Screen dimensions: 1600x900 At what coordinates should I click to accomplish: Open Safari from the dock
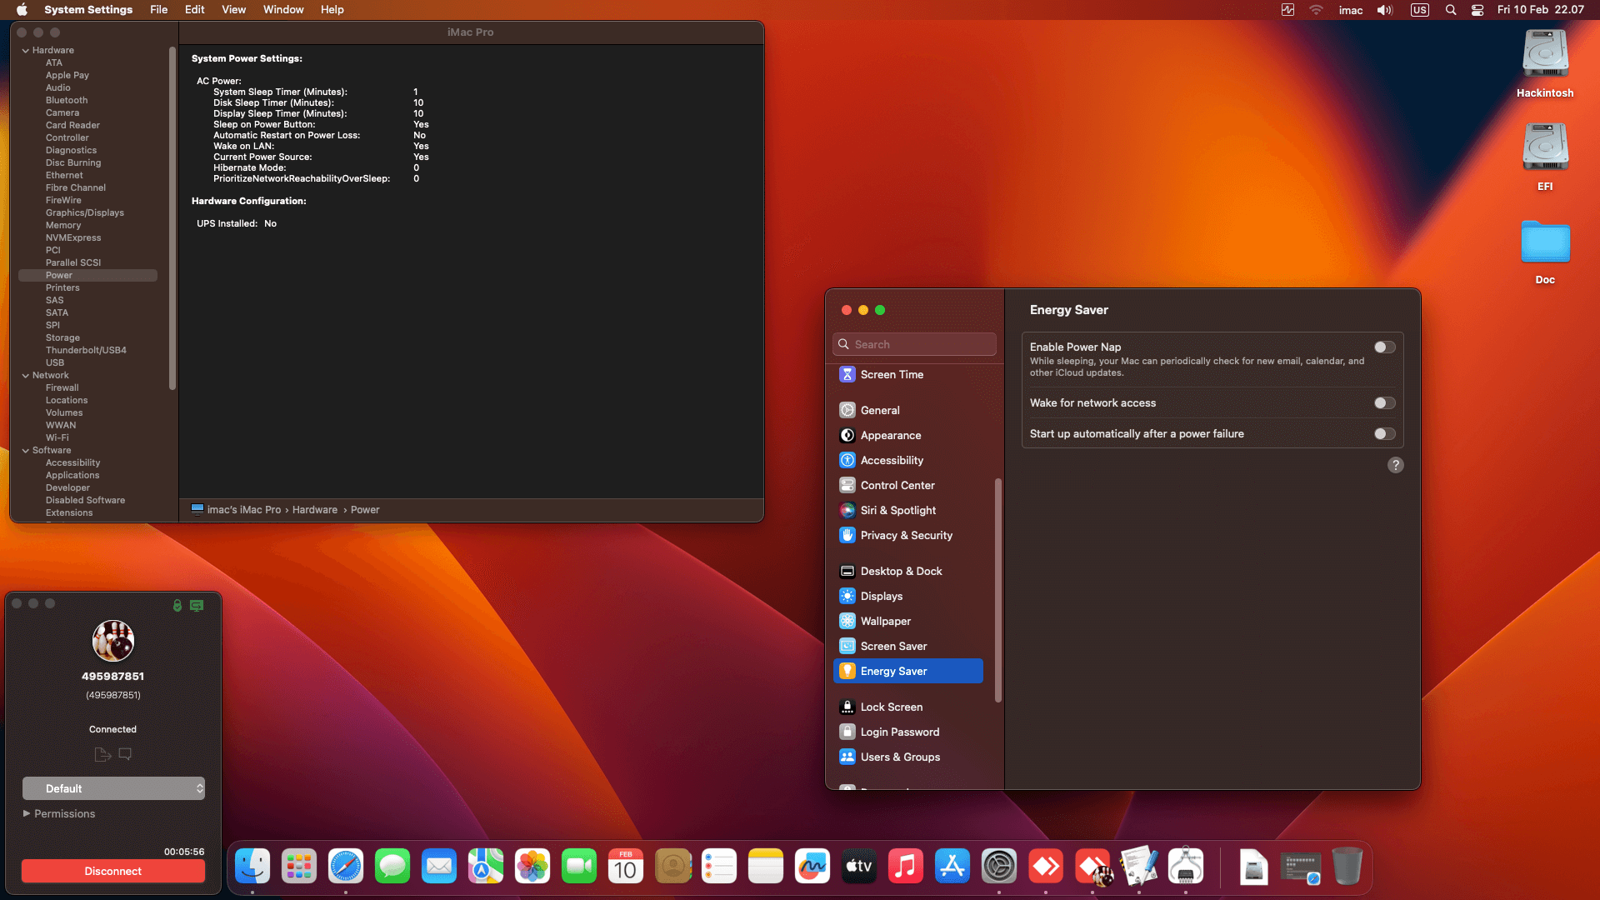click(345, 867)
